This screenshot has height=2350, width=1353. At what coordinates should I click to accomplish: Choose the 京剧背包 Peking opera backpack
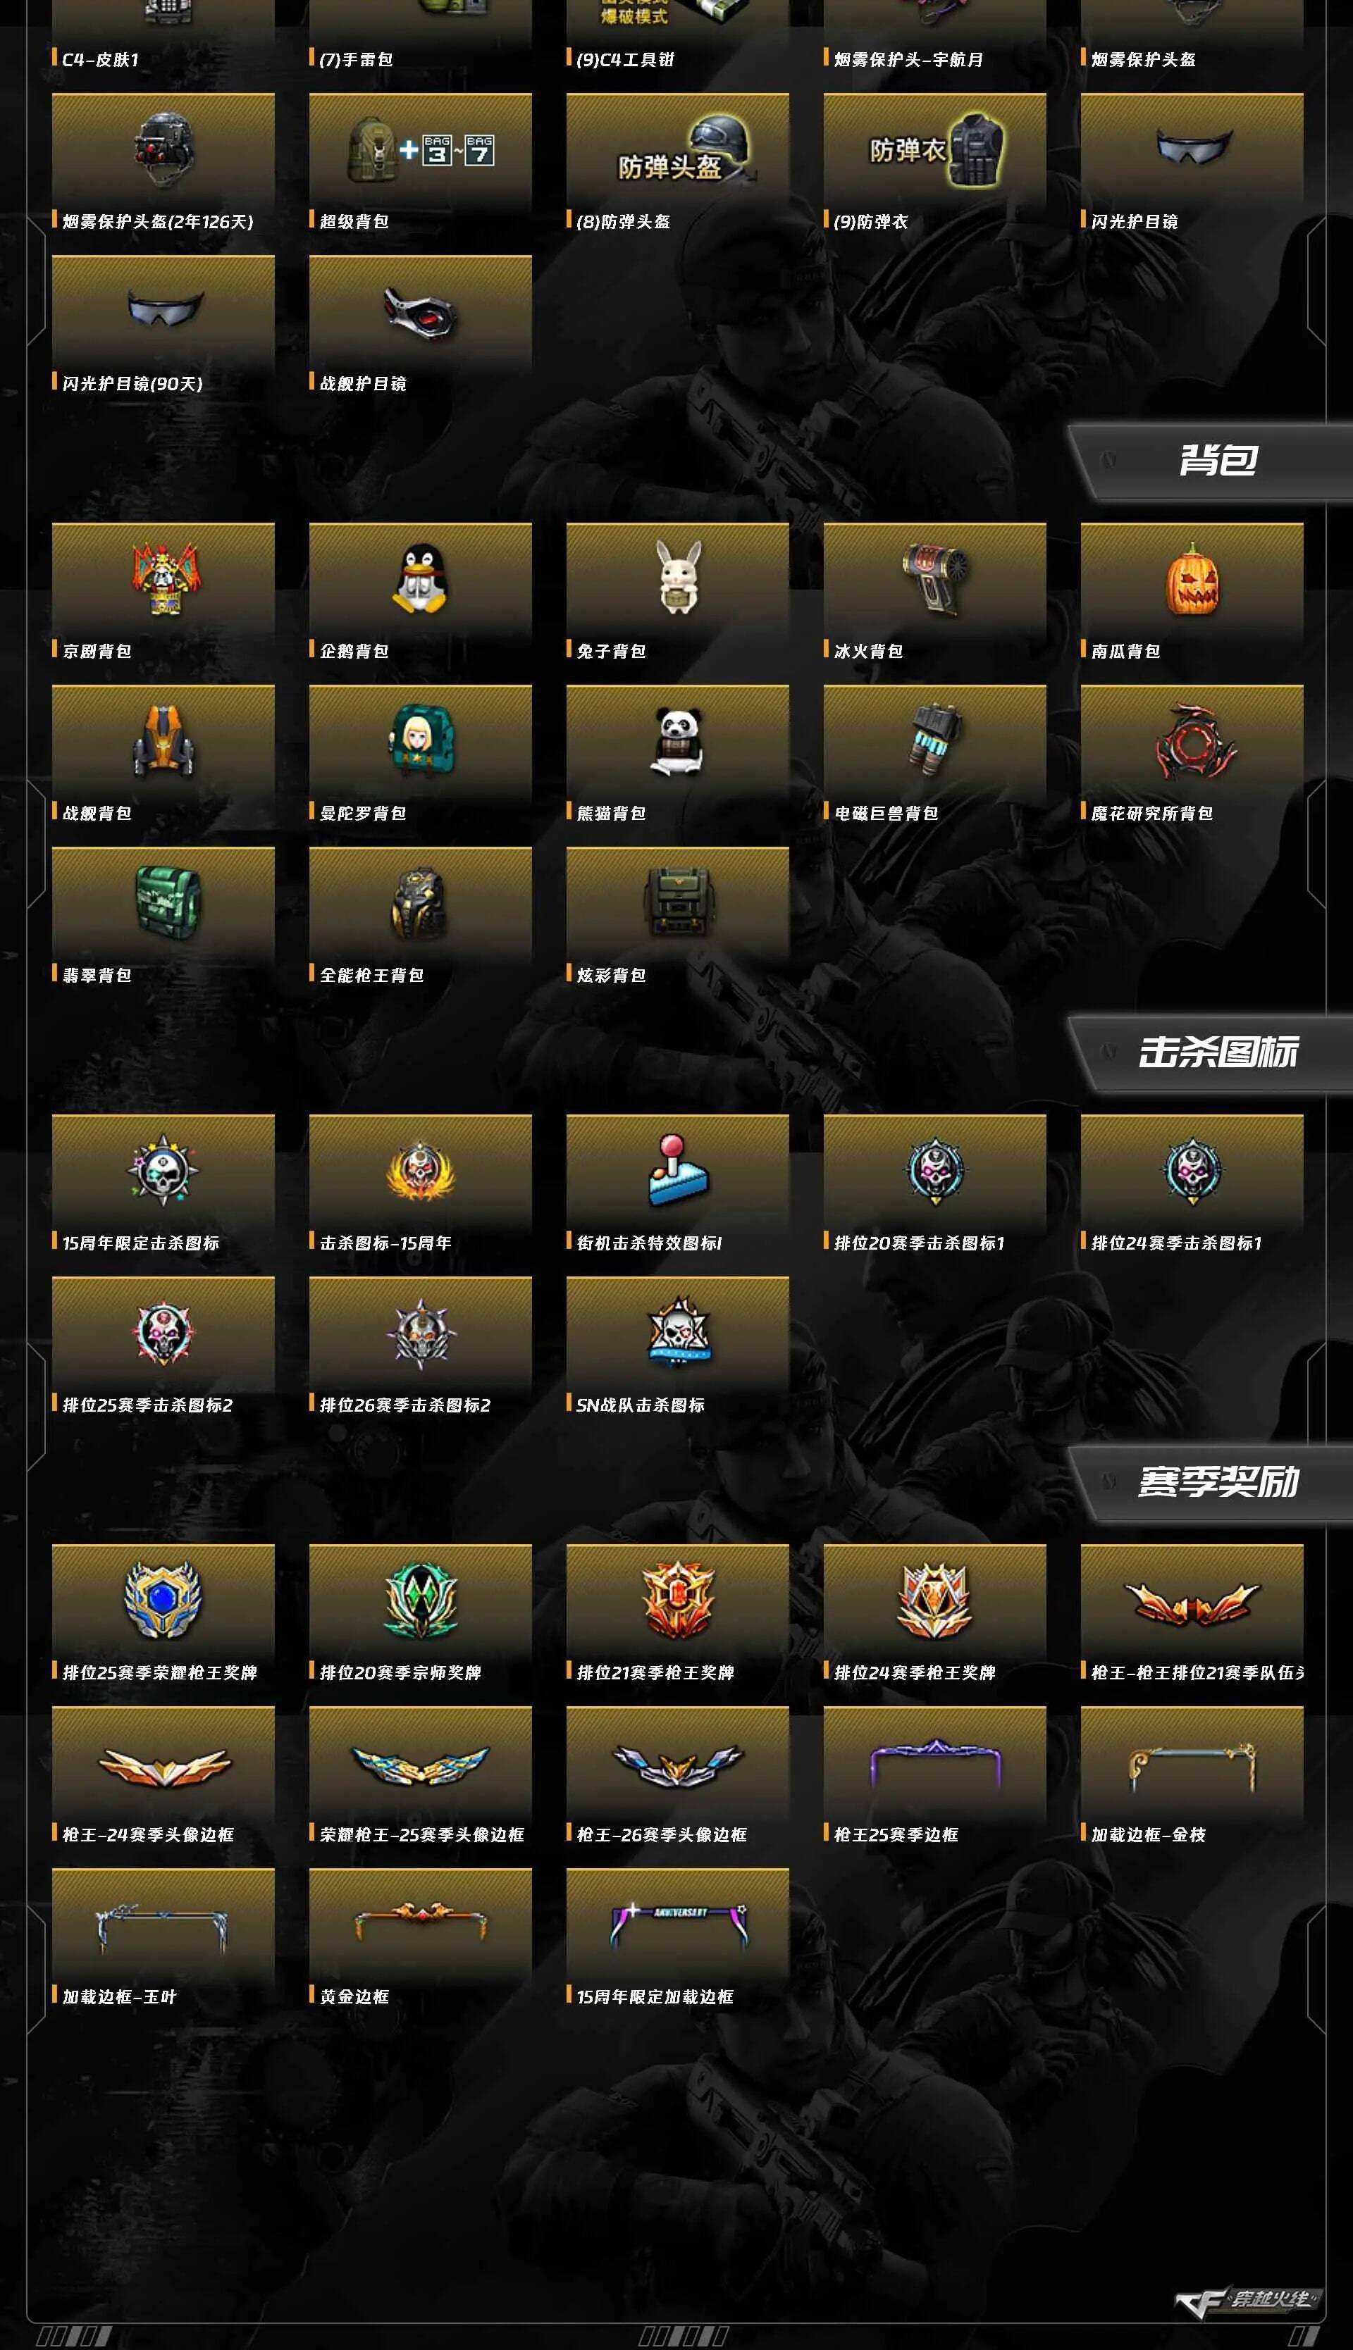tap(163, 592)
